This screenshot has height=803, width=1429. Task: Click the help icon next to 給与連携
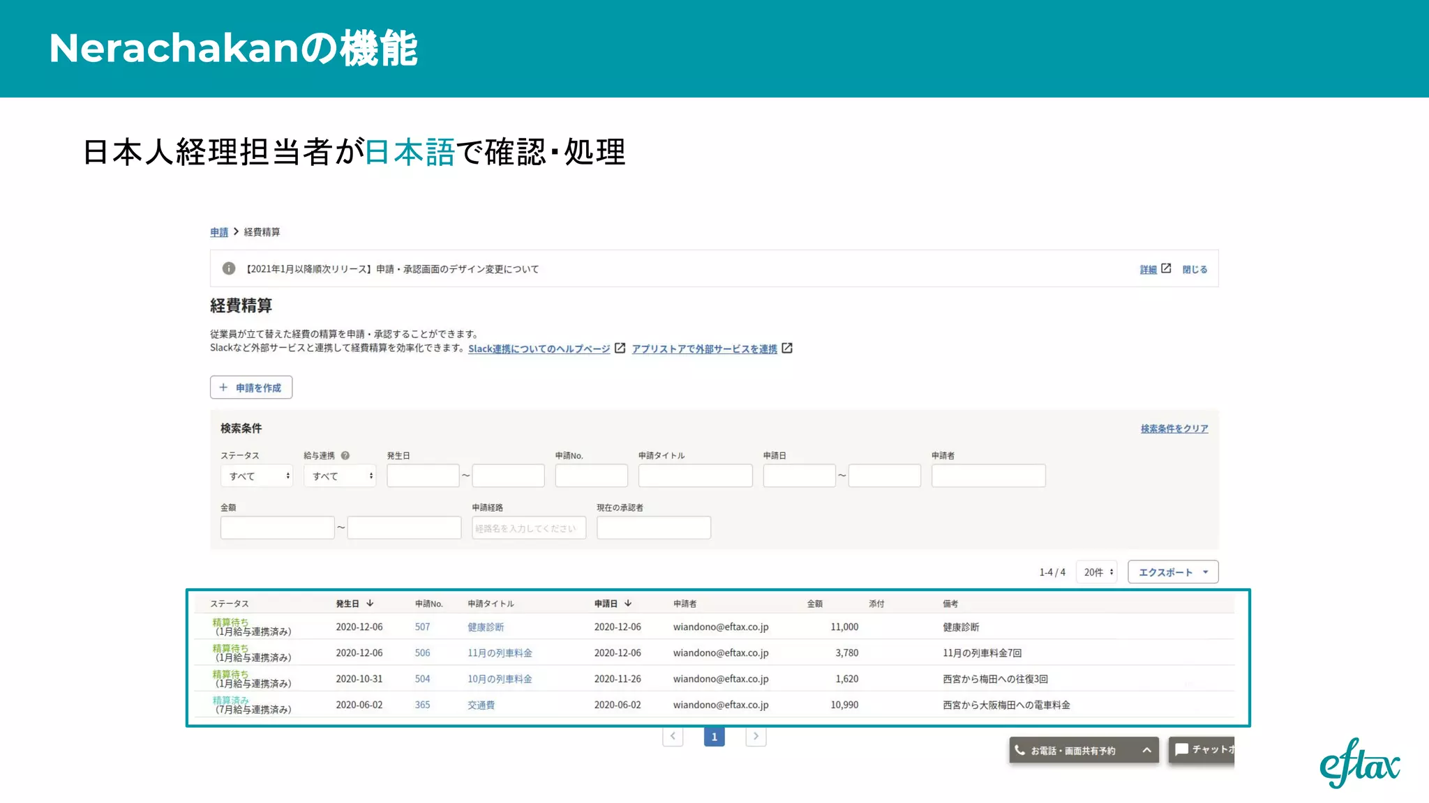click(x=345, y=455)
